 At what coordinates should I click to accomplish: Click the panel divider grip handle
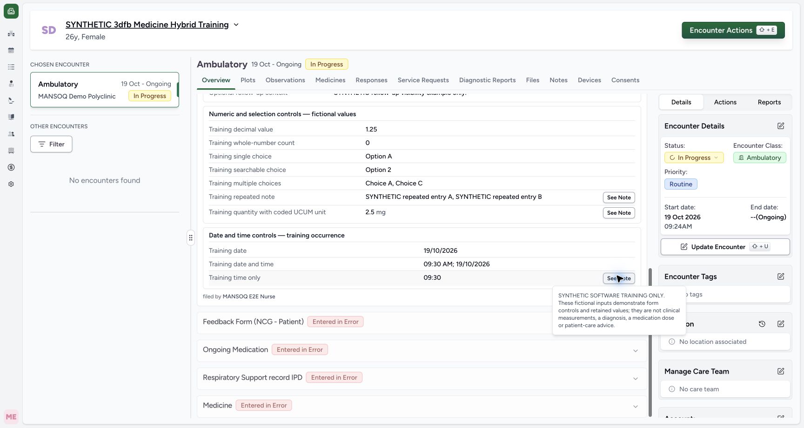pyautogui.click(x=191, y=238)
